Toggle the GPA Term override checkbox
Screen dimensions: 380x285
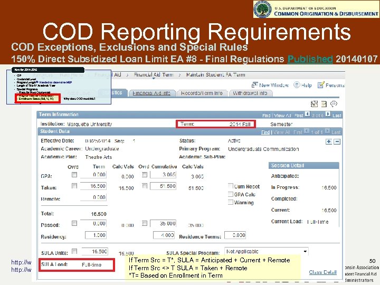[74, 175]
